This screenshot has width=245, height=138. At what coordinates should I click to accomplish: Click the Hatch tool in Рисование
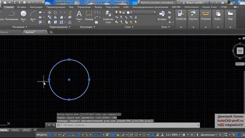tap(40, 22)
